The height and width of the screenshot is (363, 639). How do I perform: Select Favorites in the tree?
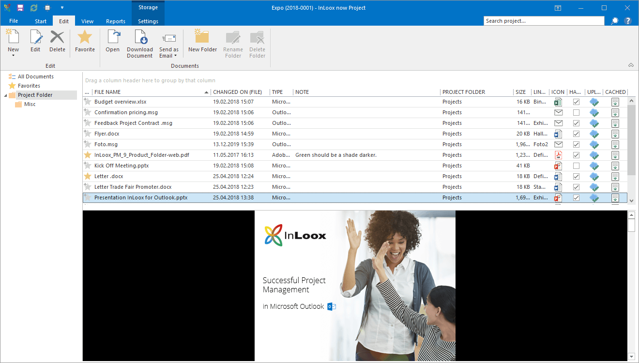pos(29,86)
